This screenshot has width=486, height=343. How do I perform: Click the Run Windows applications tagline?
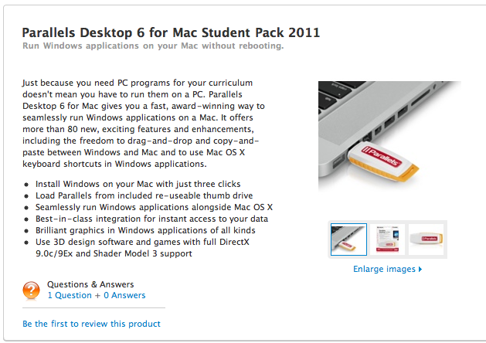153,46
